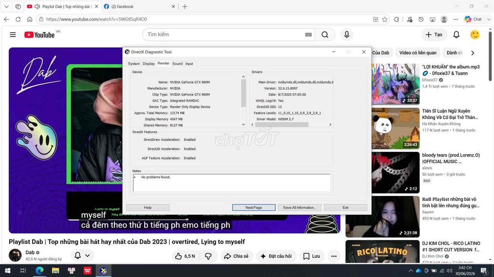Open the browser extensions icon
Screen dimensions: 494x277
click(x=397, y=19)
